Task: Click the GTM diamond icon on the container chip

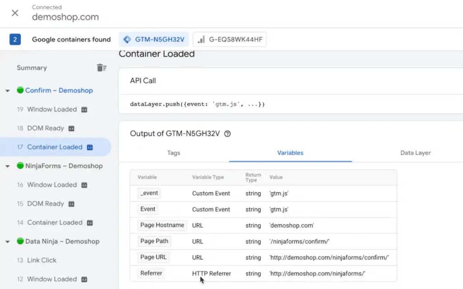Action: pyautogui.click(x=128, y=39)
